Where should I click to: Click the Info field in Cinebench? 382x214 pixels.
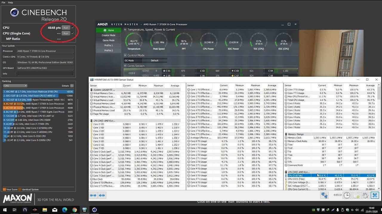(x=45, y=73)
